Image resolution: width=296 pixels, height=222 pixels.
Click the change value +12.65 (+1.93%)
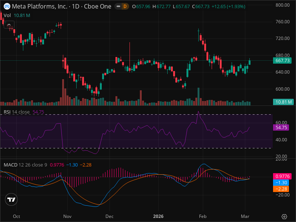point(228,7)
